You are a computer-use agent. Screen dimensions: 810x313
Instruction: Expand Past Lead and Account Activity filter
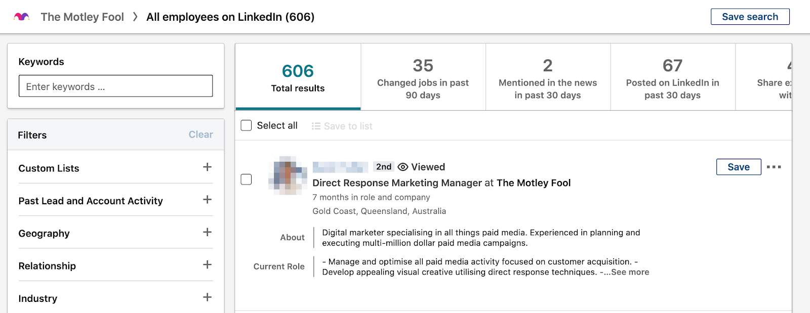(x=207, y=200)
